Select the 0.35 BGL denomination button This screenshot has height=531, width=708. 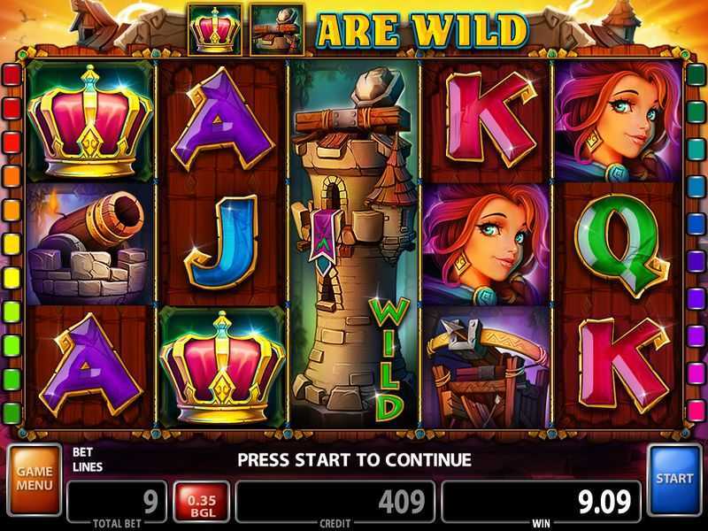click(x=202, y=502)
